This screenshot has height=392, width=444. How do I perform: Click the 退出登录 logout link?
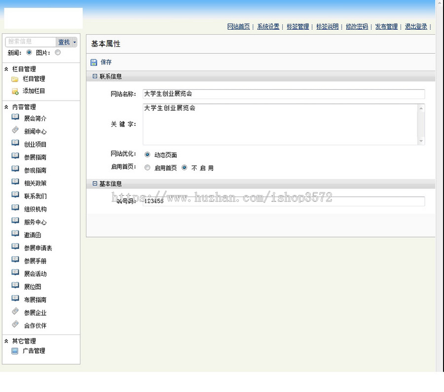coord(416,27)
